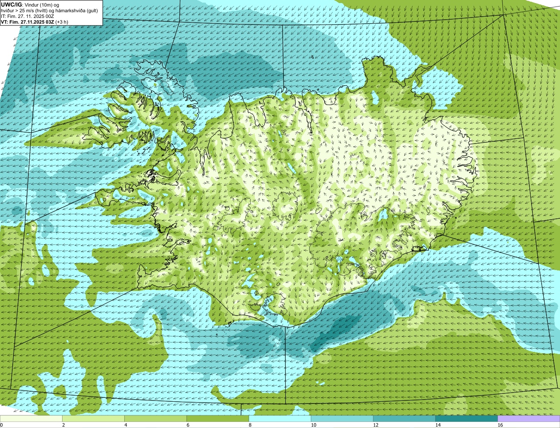Click the legend tick label "4"
The height and width of the screenshot is (428, 560).
[x=126, y=425]
